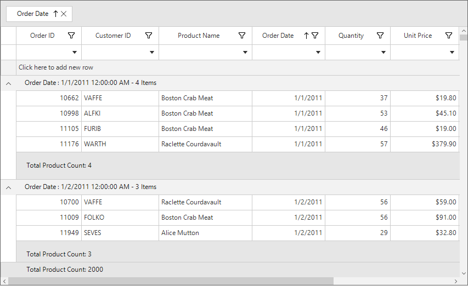Select the Raclette Courdavault cell for order 11176
Screen dimensions: 468x286
coord(191,144)
